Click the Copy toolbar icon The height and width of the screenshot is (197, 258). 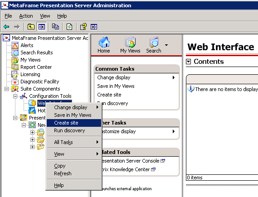55,27
